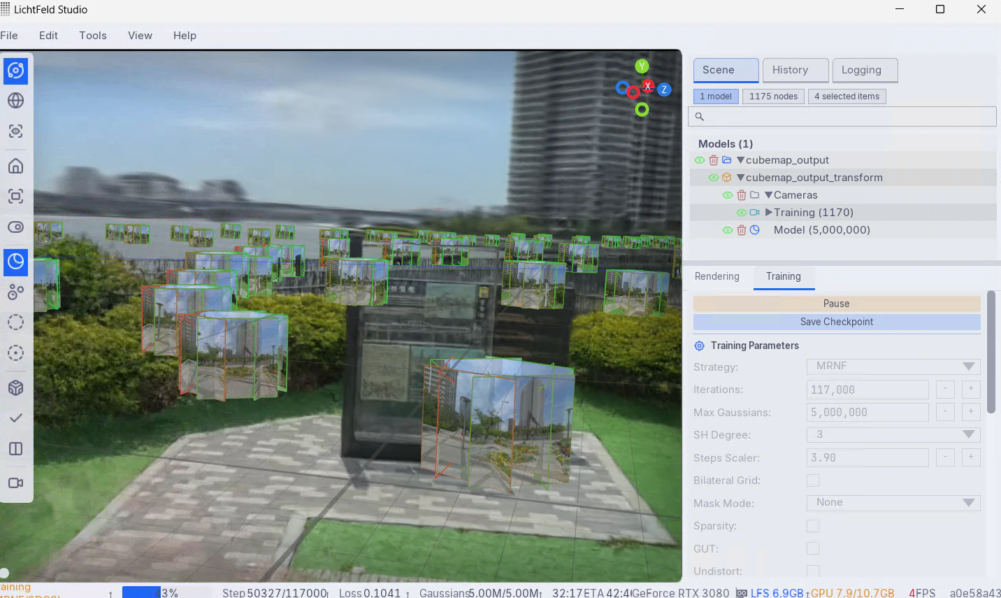Click the training panel vertical scrollbar
The width and height of the screenshot is (1001, 598).
[x=991, y=353]
